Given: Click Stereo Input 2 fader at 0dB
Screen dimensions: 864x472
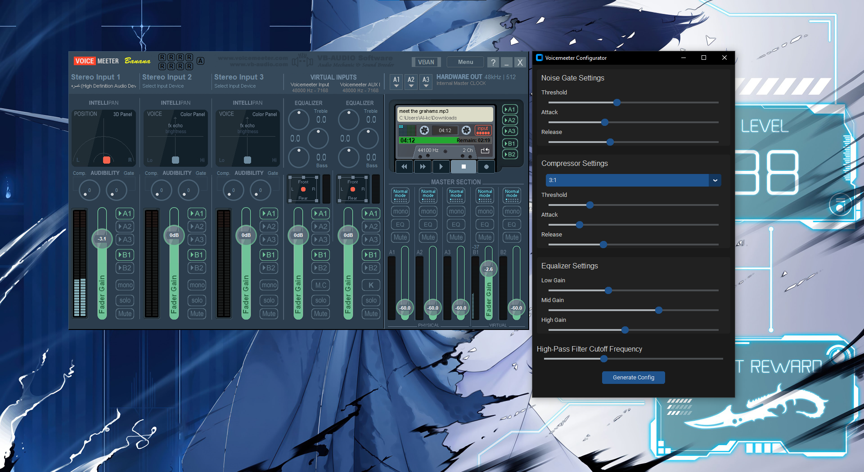Looking at the screenshot, I should [x=174, y=235].
